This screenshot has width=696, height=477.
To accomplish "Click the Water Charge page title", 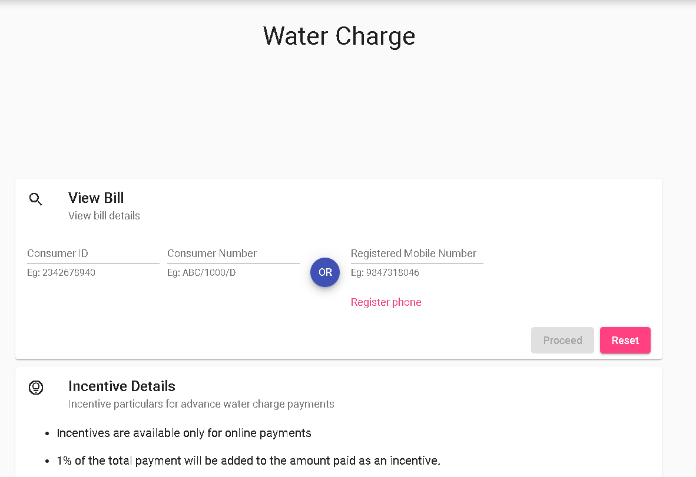I will click(x=339, y=36).
